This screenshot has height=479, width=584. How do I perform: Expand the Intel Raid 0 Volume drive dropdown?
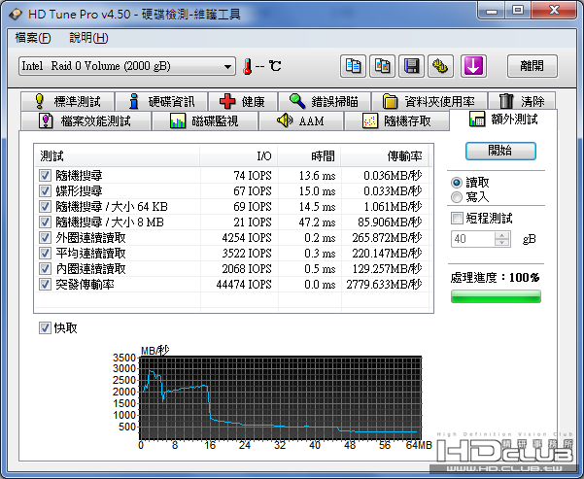click(127, 66)
